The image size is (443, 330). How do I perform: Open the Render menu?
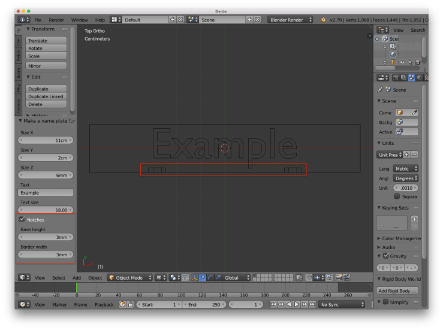coord(56,20)
